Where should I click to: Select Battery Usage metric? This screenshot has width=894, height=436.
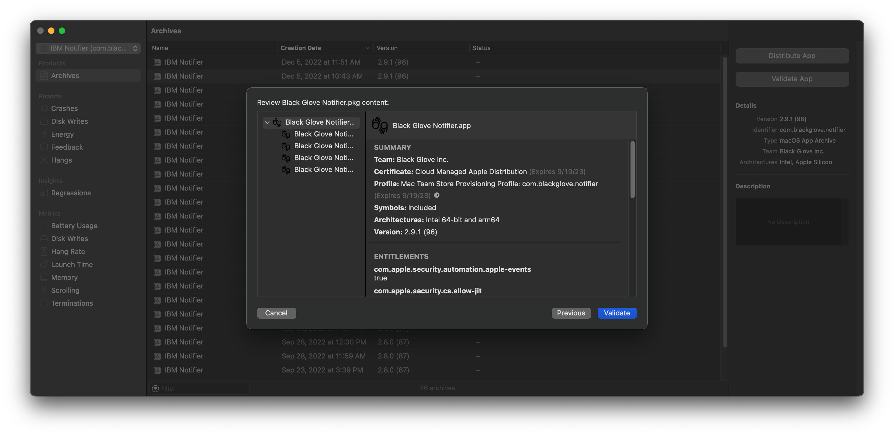(x=74, y=226)
